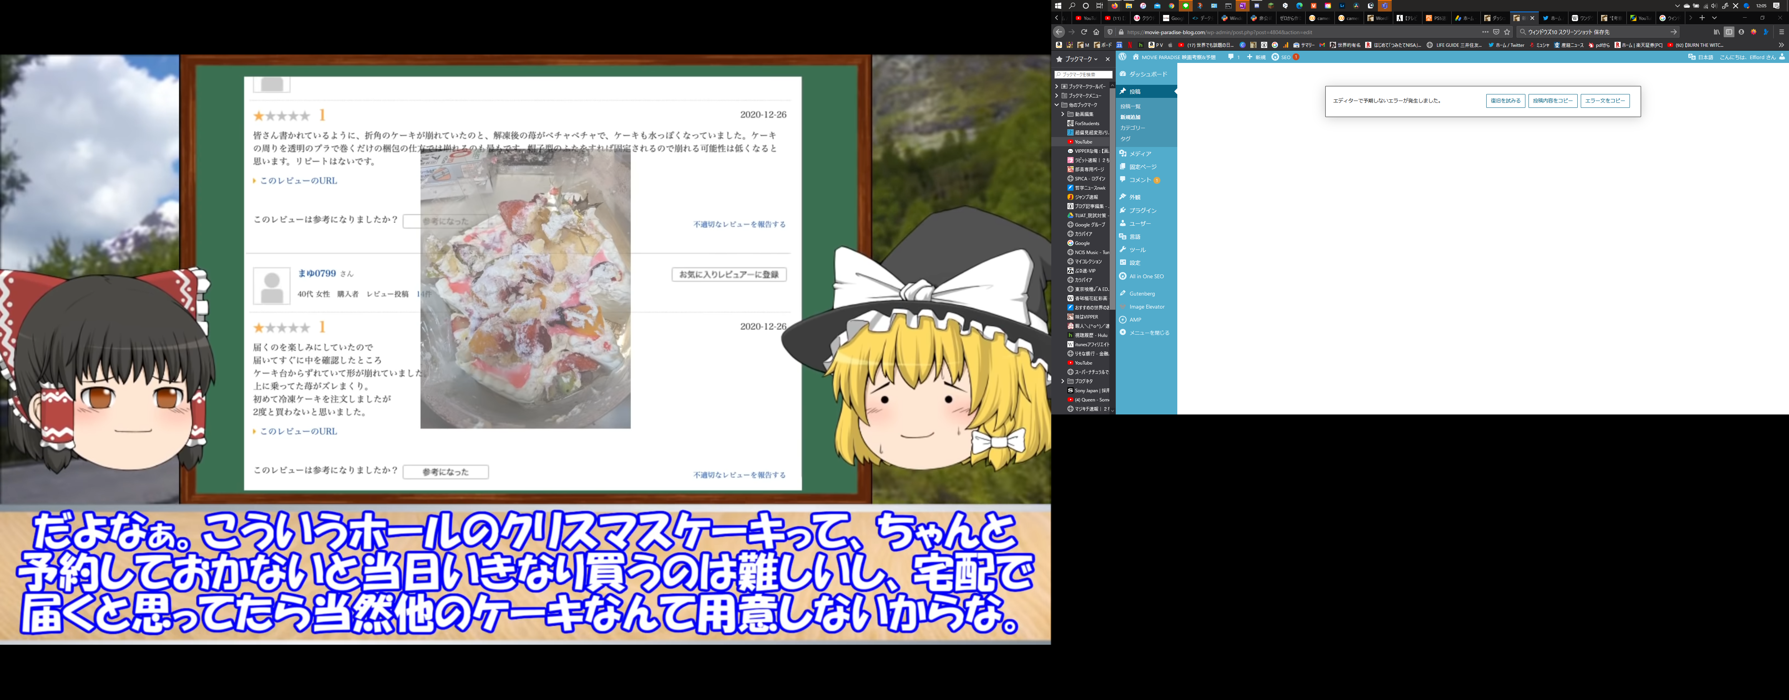Bookmark this page with the star icon
Viewport: 1789px width, 700px height.
click(1507, 32)
